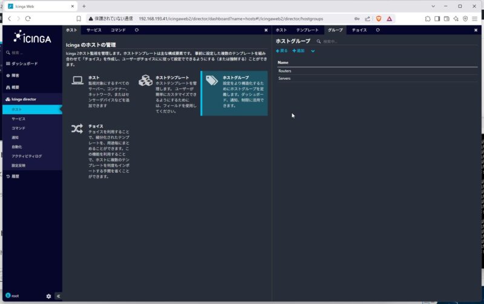Select 自動化 in the left sidebar
This screenshot has height=304, width=484.
17,147
